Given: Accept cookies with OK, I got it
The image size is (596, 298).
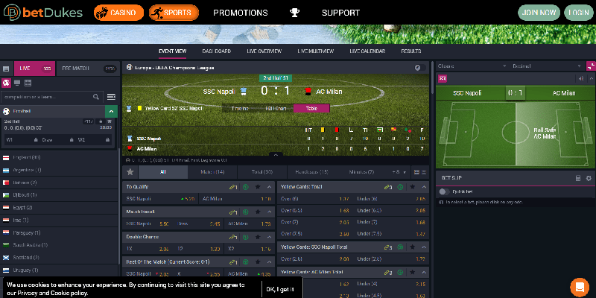Looking at the screenshot, I should point(280,289).
